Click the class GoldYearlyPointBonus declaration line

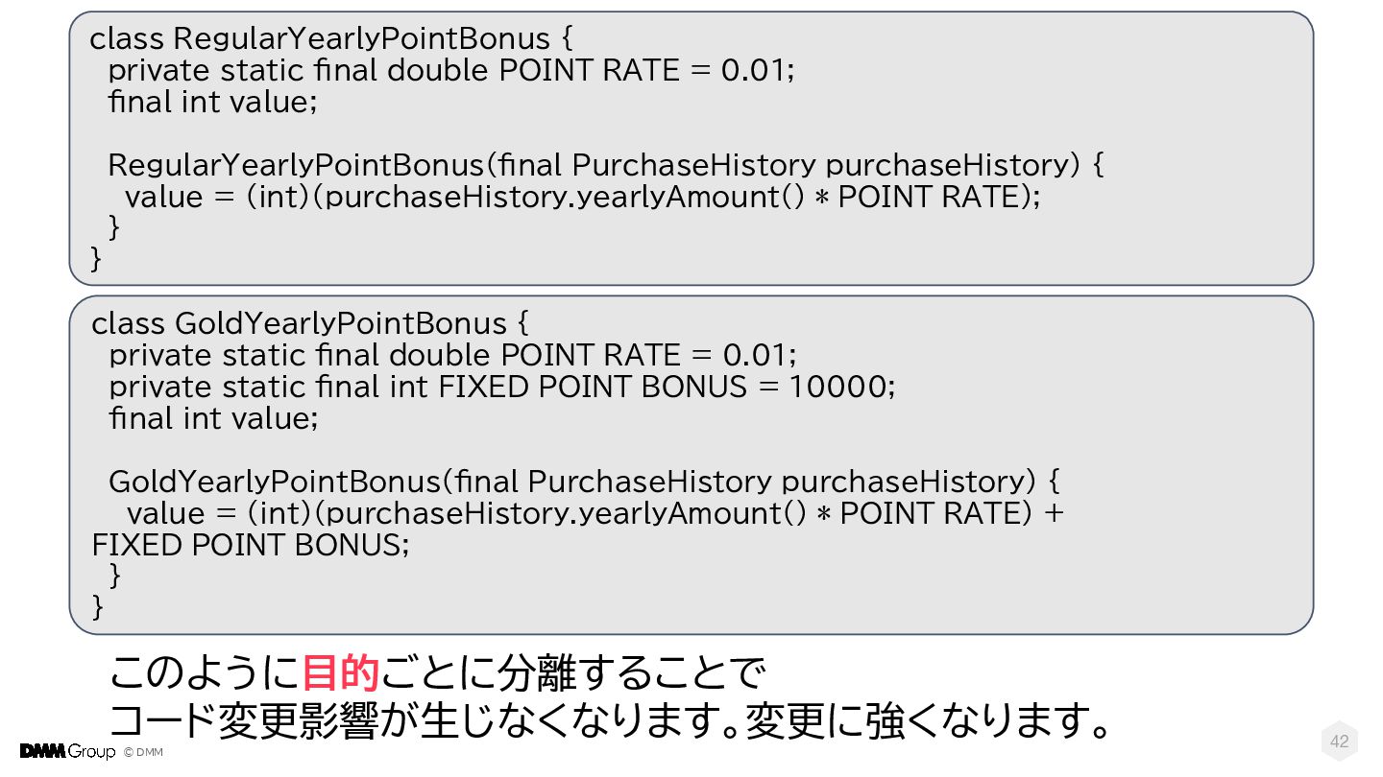[309, 323]
